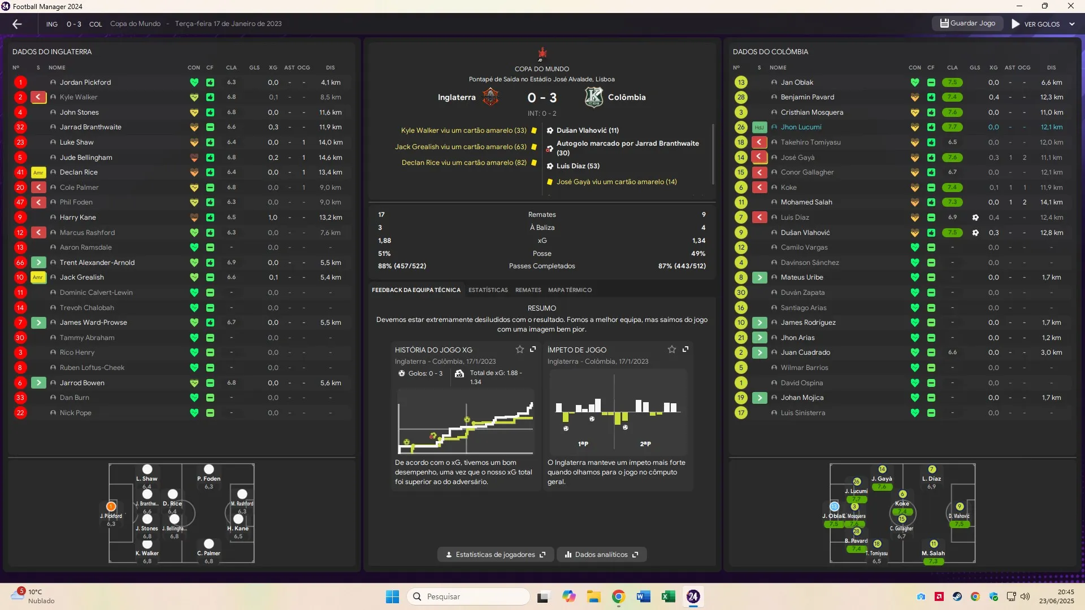Sort England table by XG column

(x=273, y=68)
